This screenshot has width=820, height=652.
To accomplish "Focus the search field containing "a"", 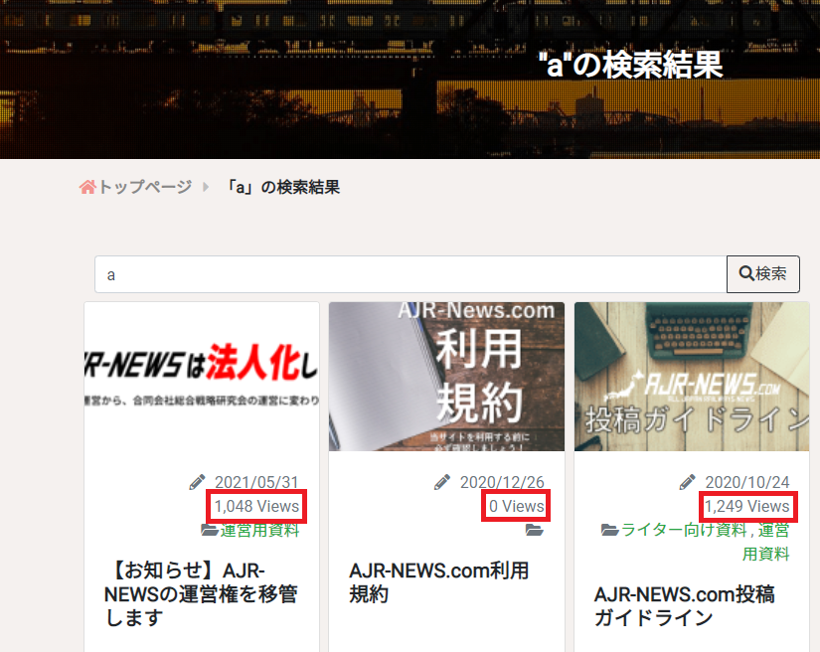I will point(410,274).
